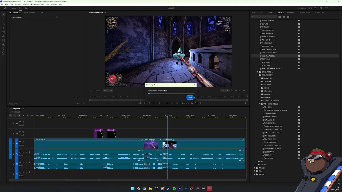Image resolution: width=342 pixels, height=192 pixels.
Task: Toggle A2 track targeting
Action: [x=17, y=164]
